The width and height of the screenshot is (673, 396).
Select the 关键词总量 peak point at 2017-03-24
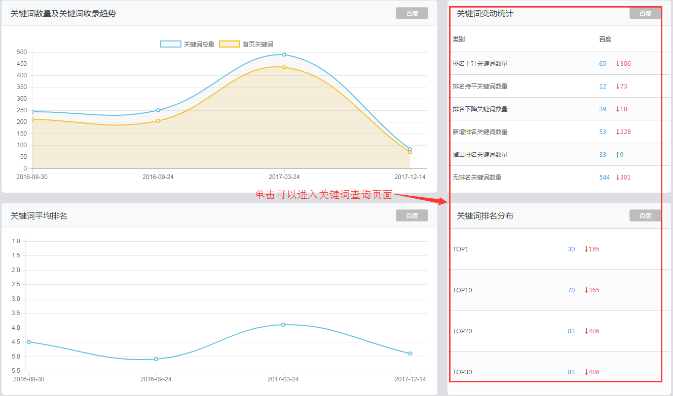284,55
